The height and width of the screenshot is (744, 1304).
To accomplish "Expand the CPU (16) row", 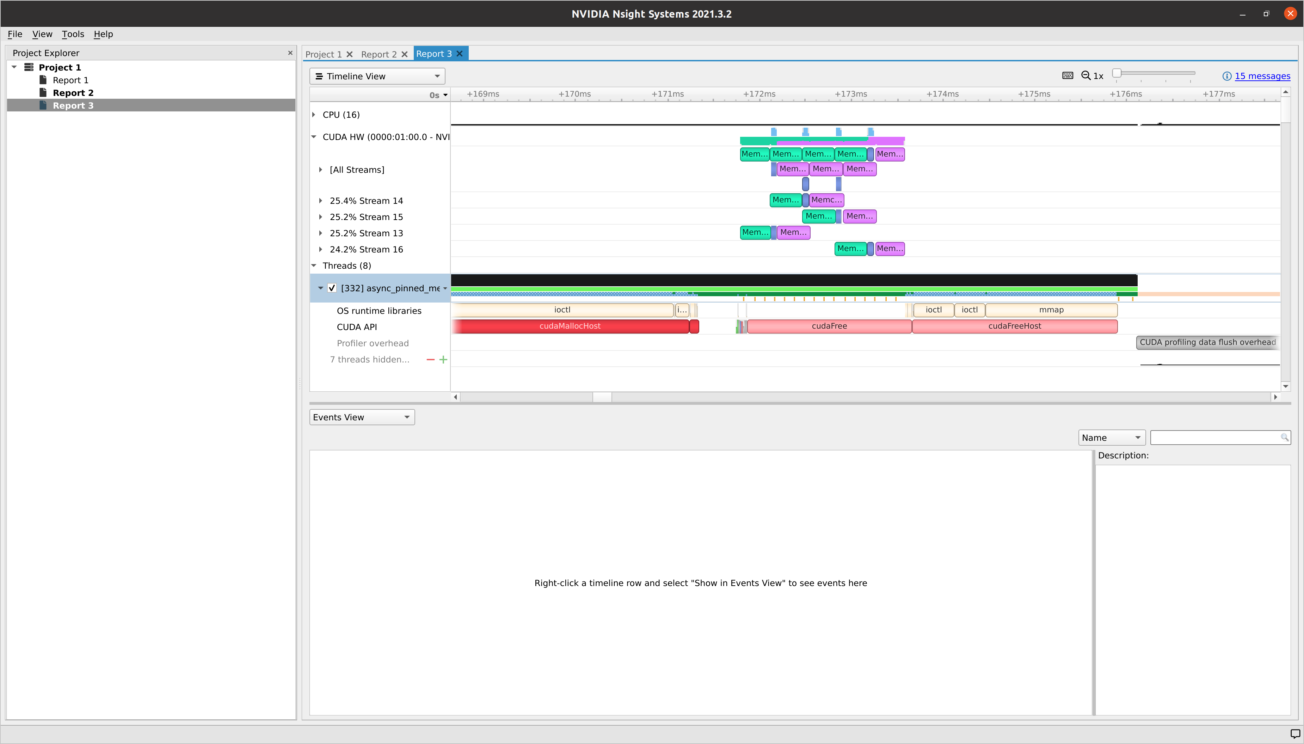I will [x=315, y=115].
